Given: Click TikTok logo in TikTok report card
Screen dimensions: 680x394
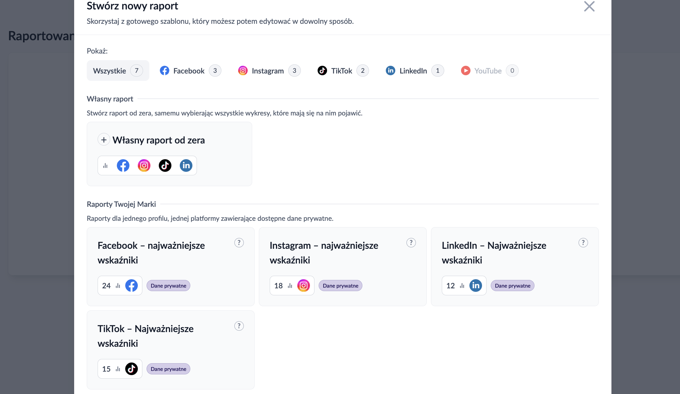Looking at the screenshot, I should click(132, 369).
